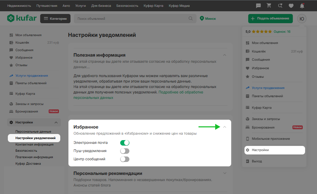Open the notifications bell icon
This screenshot has height=194, width=317.
coord(302,6)
